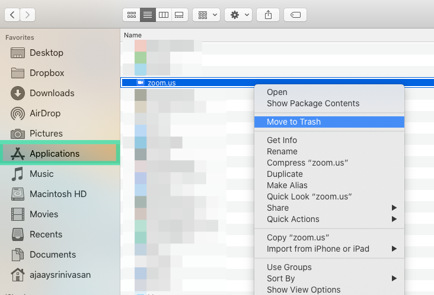Open Downloads folder in sidebar

coord(52,93)
